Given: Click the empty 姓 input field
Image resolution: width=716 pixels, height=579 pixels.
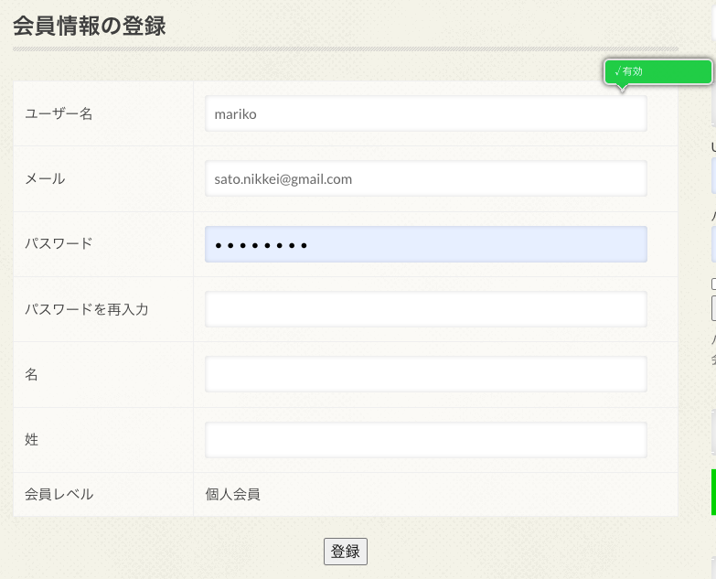Looking at the screenshot, I should (425, 440).
